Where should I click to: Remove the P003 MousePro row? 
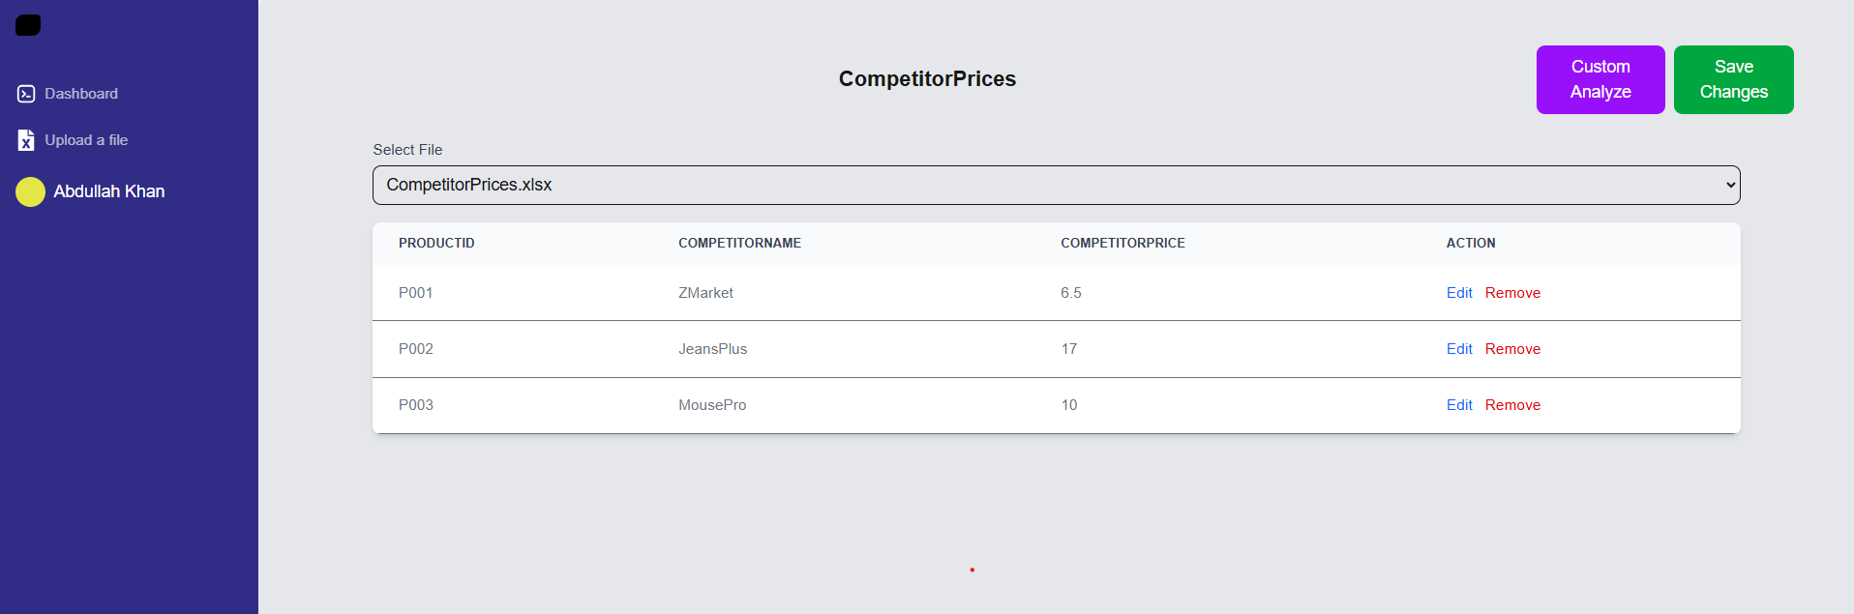(1512, 405)
